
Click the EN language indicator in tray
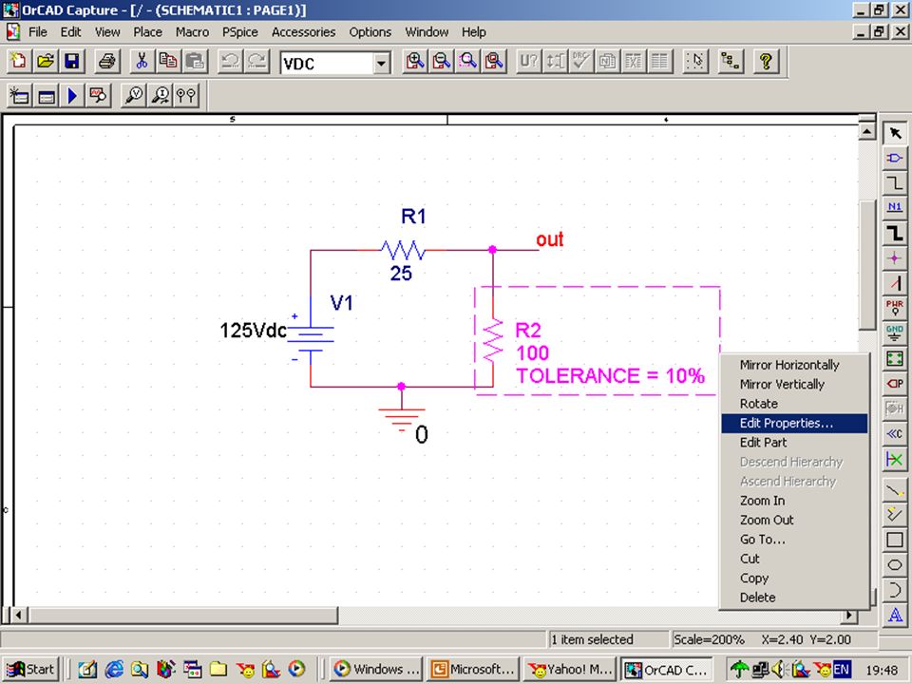pos(842,670)
